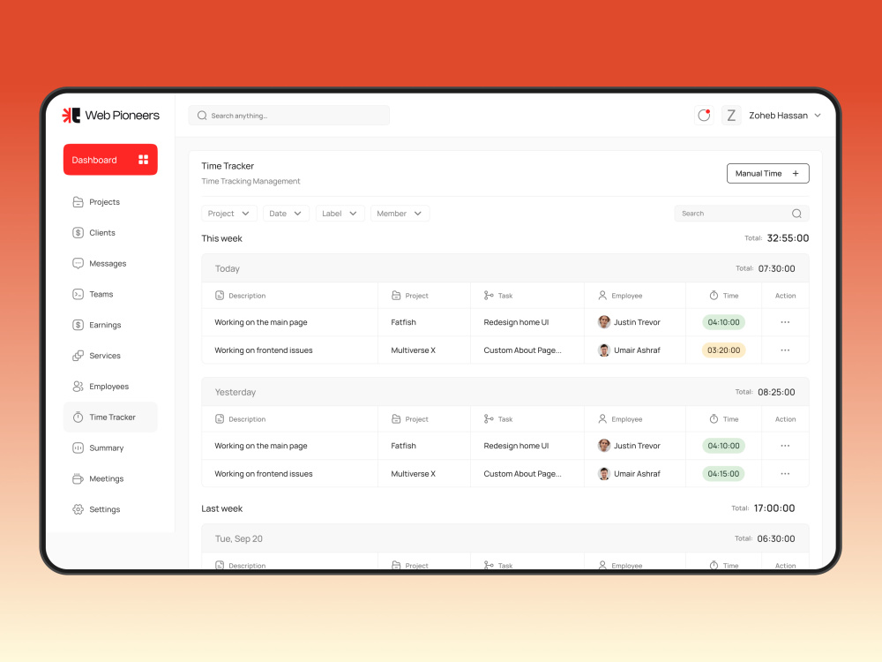Click the Clients dollar icon
The width and height of the screenshot is (882, 662).
click(78, 232)
